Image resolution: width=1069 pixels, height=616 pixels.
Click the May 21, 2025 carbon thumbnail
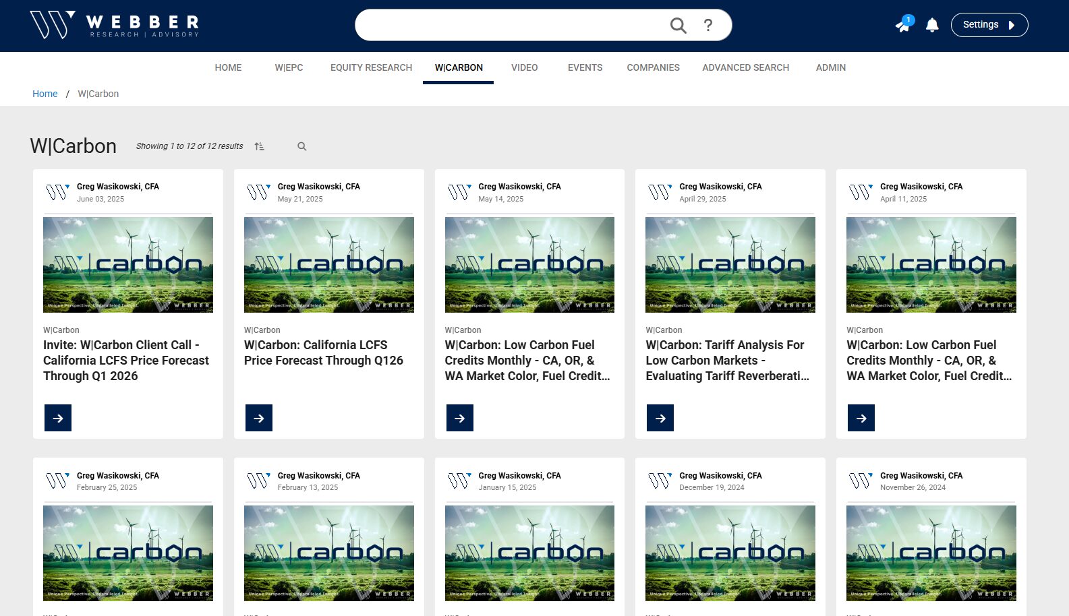click(329, 265)
